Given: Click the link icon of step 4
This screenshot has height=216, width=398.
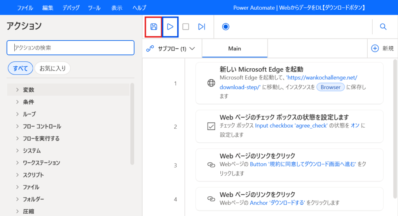Looking at the screenshot, I should 211,199.
